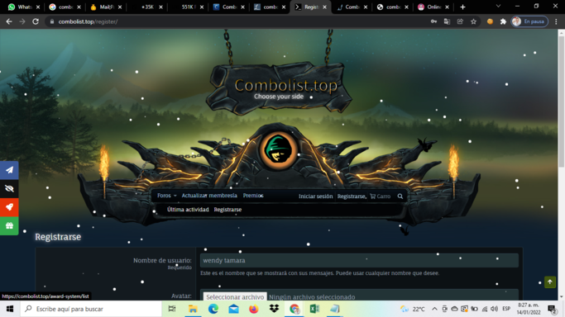Open the tab search chevron dropdown
This screenshot has height=317, width=565.
[498, 7]
